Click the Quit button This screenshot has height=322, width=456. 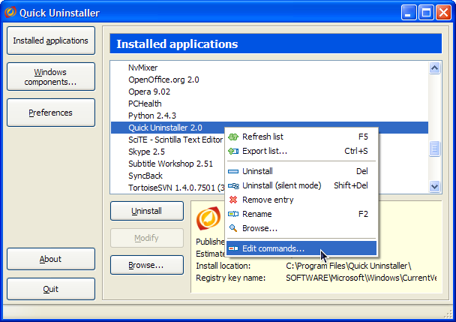pyautogui.click(x=51, y=289)
